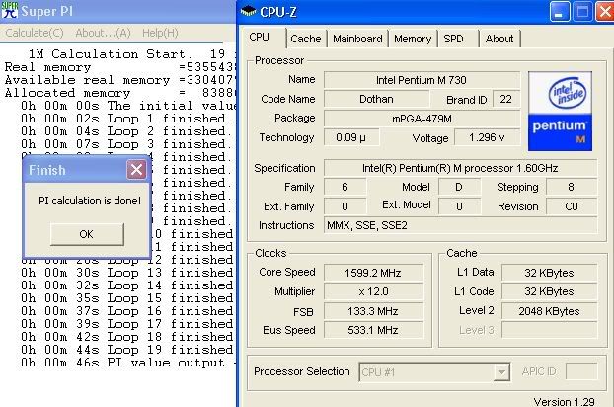Click the Stepping value 8
Screen dimensions: 614x407
(x=572, y=187)
